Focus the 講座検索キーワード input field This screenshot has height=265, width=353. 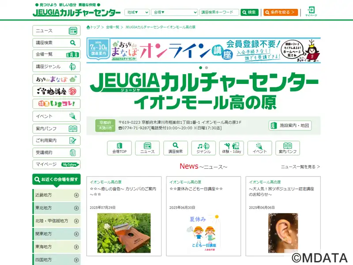pos(219,12)
